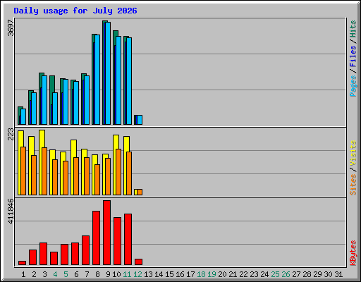Click day 18 on the x-axis
361x282 pixels.
201,274
